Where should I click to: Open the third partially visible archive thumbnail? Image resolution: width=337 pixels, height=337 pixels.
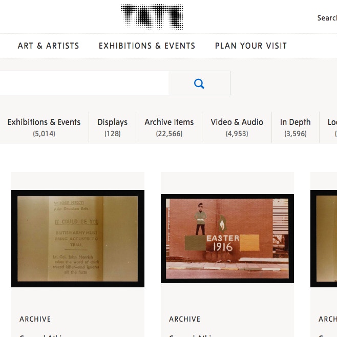click(x=324, y=238)
